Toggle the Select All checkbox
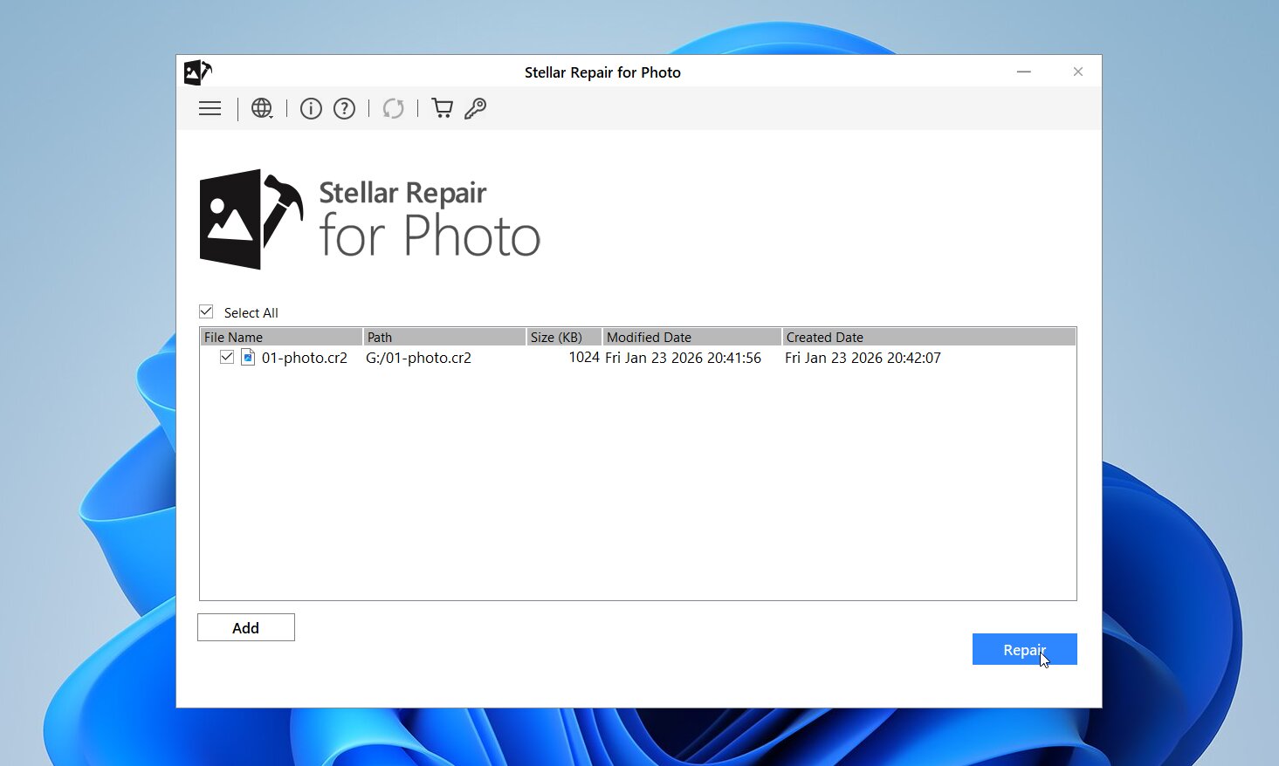The image size is (1279, 766). click(206, 311)
